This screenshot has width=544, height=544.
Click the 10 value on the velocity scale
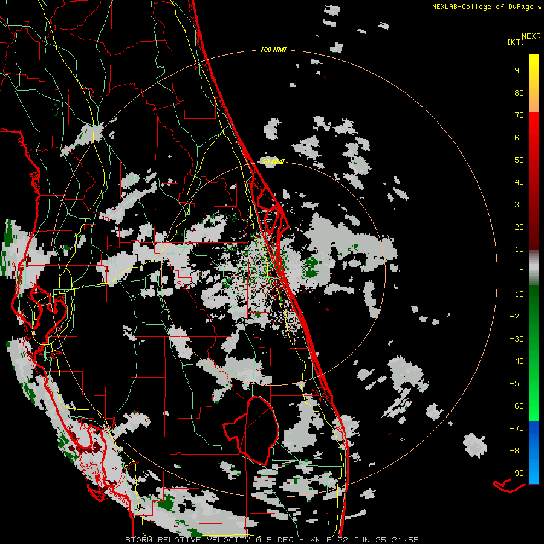[x=519, y=250]
